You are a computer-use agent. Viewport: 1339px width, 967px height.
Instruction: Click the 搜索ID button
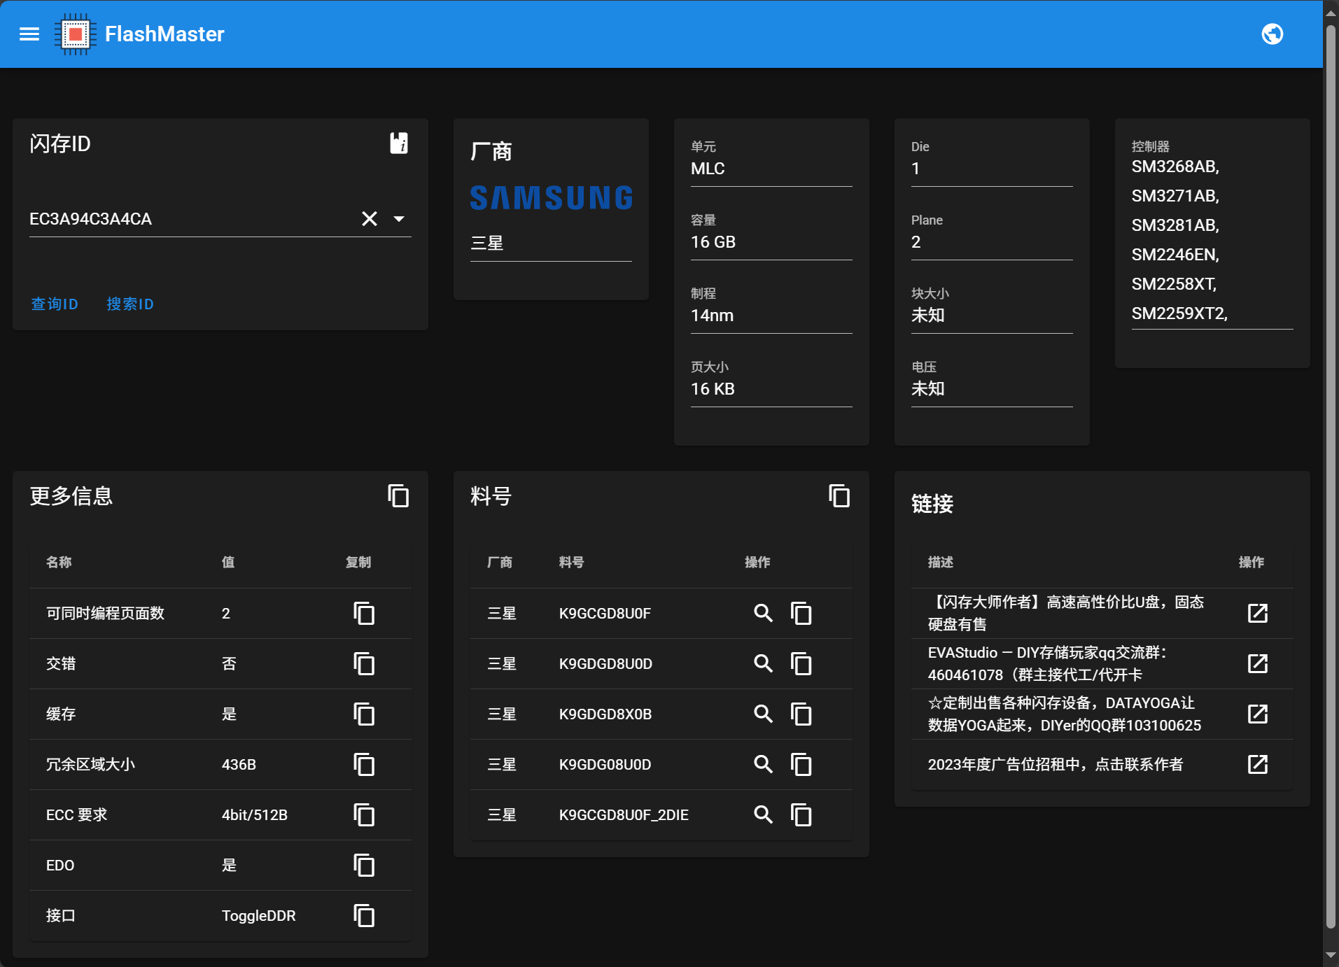pyautogui.click(x=129, y=304)
